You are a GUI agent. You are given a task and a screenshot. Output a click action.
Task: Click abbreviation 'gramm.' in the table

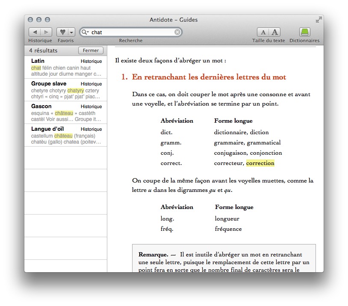171,143
